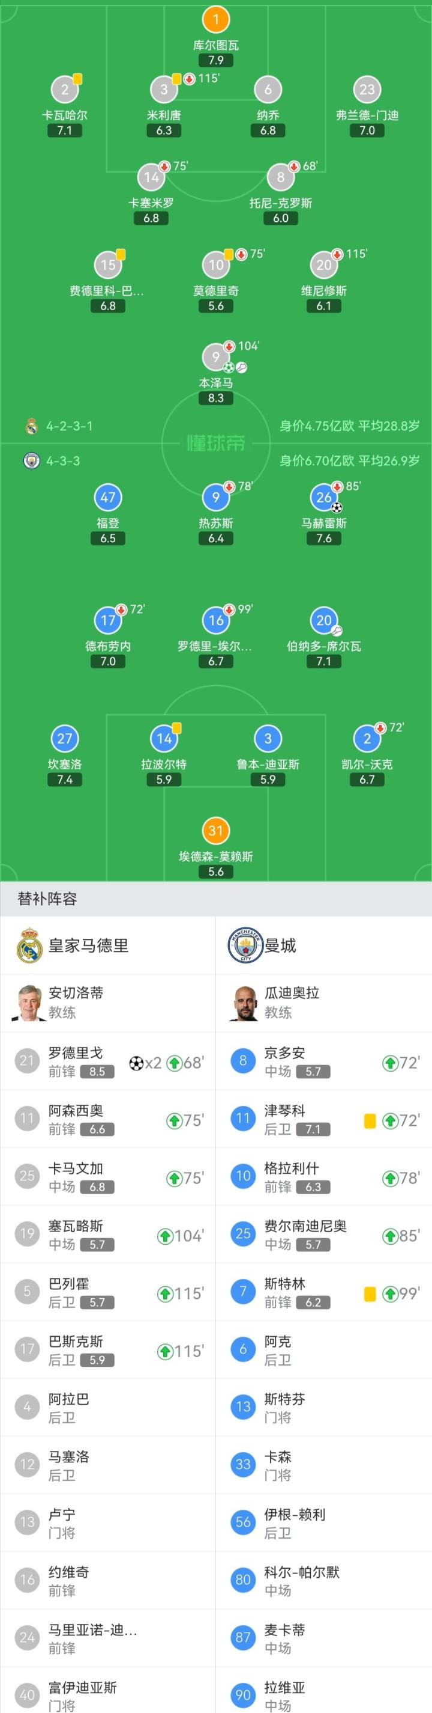Tap Benzema's number 9 player icon
This screenshot has height=1713, width=432.
click(215, 357)
